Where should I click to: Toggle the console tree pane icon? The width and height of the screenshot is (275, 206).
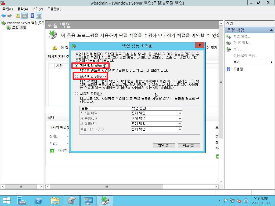pyautogui.click(x=24, y=16)
